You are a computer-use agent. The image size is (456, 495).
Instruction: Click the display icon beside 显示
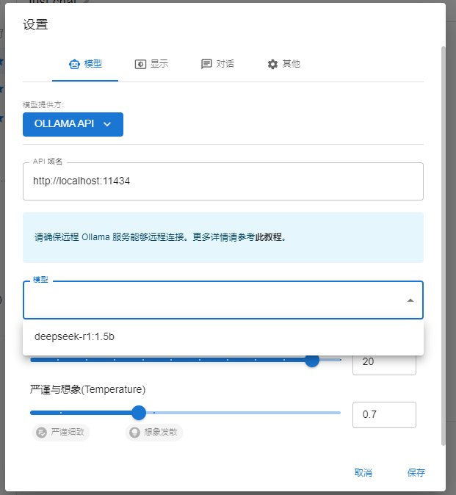coord(140,65)
